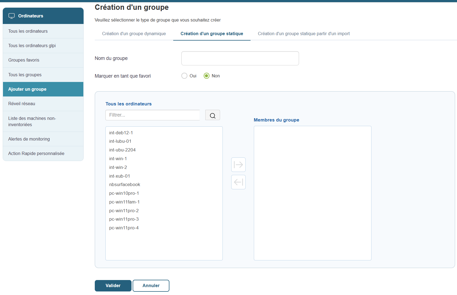This screenshot has height=295, width=457.
Task: Switch to Création d'un groupe dynamique tab
Action: [134, 34]
